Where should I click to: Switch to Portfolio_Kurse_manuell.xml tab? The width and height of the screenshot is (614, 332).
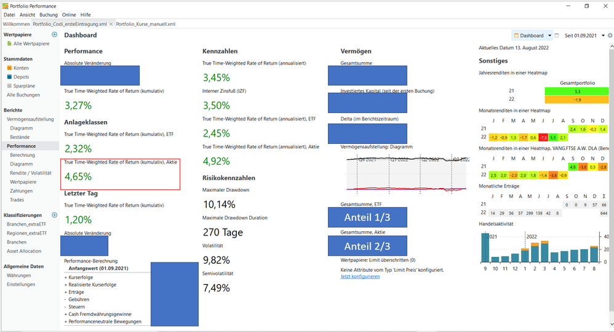[x=146, y=24]
